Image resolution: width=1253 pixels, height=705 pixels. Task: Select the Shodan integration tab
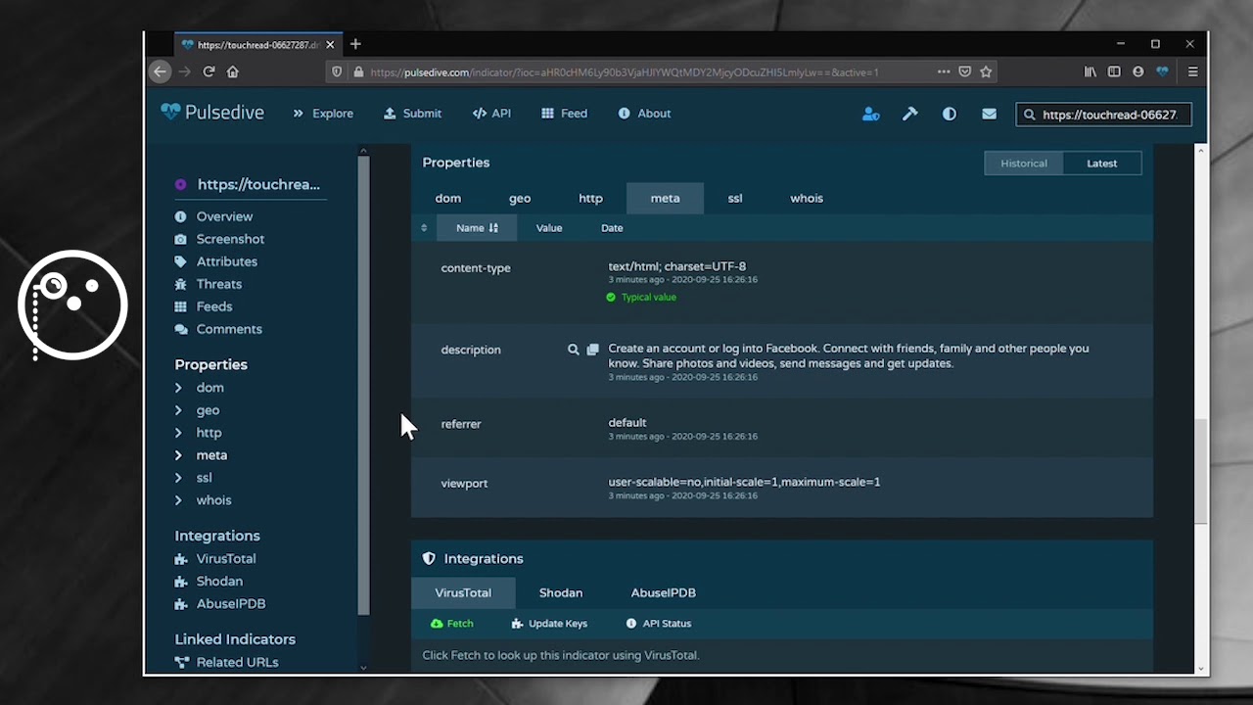click(x=561, y=592)
